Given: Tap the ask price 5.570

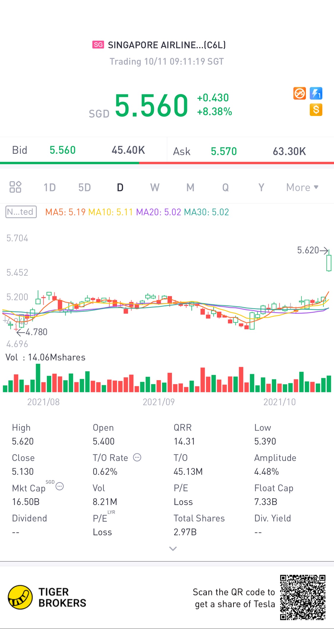Looking at the screenshot, I should pyautogui.click(x=224, y=151).
